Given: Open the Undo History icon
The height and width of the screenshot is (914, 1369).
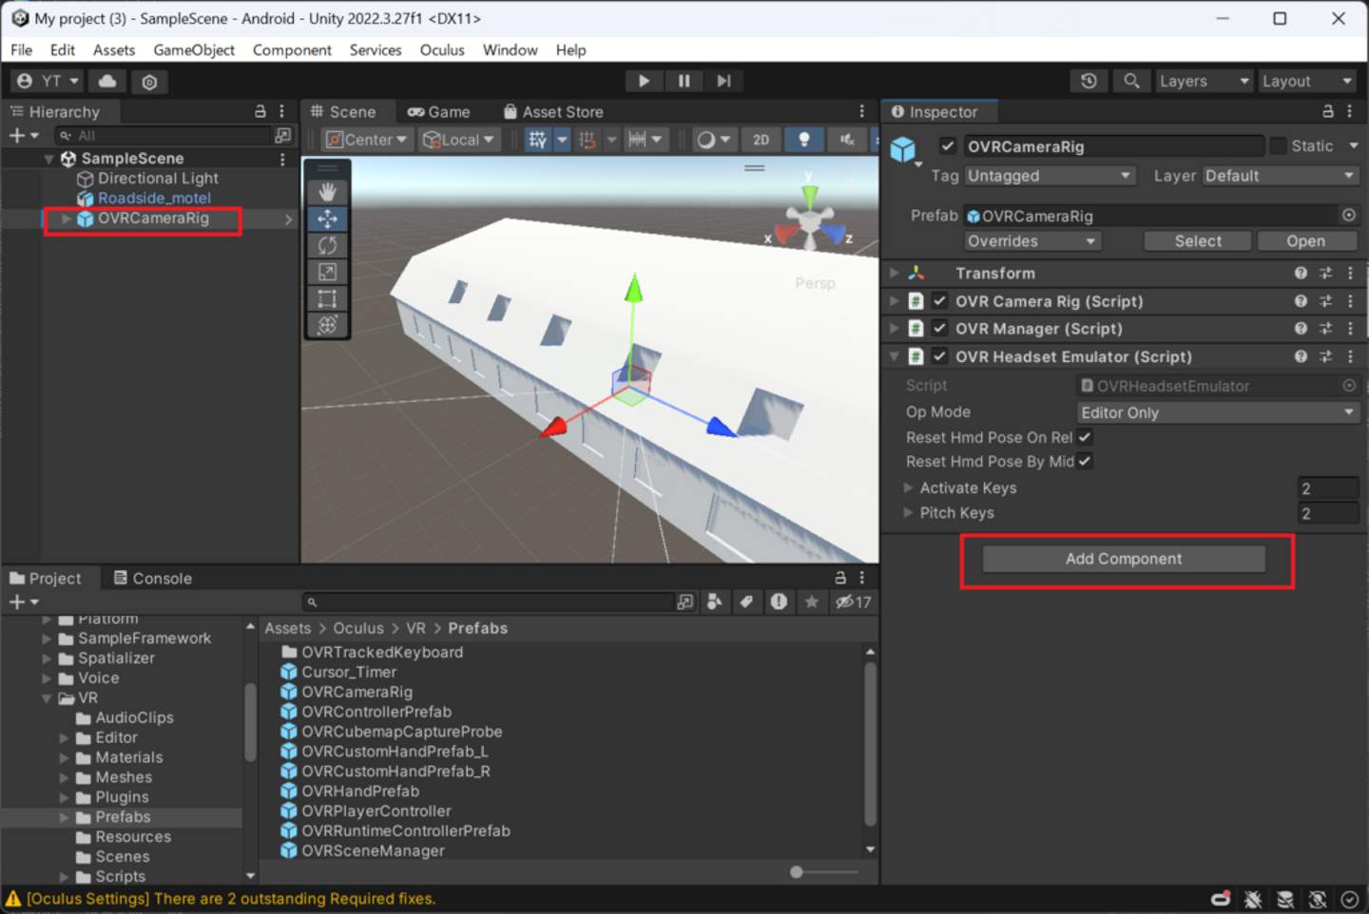Looking at the screenshot, I should pos(1089,82).
